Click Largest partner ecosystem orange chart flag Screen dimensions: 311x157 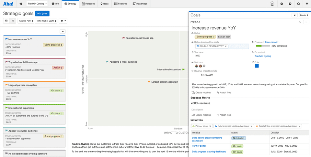click(x=149, y=82)
